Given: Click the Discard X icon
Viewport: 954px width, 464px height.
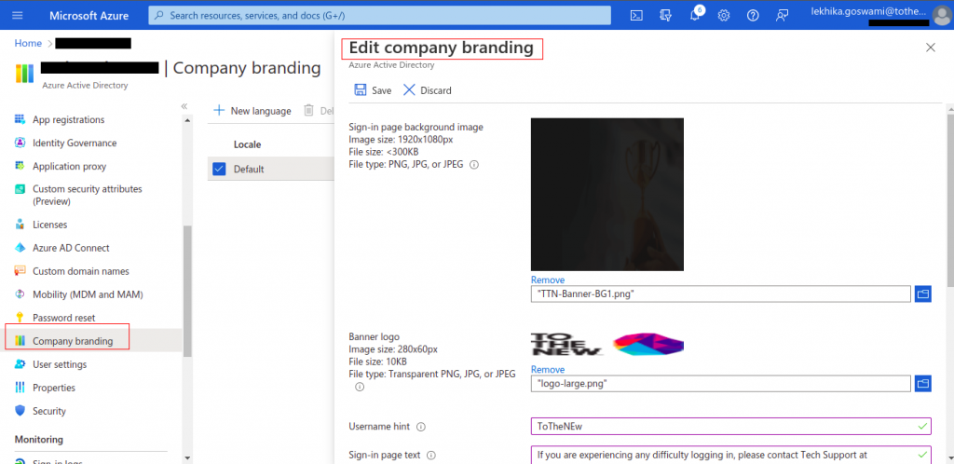Looking at the screenshot, I should click(x=410, y=90).
